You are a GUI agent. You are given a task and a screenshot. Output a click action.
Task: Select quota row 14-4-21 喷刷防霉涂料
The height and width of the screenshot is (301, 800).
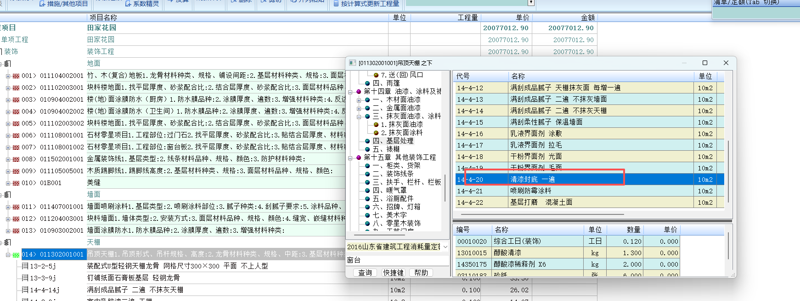(x=590, y=191)
